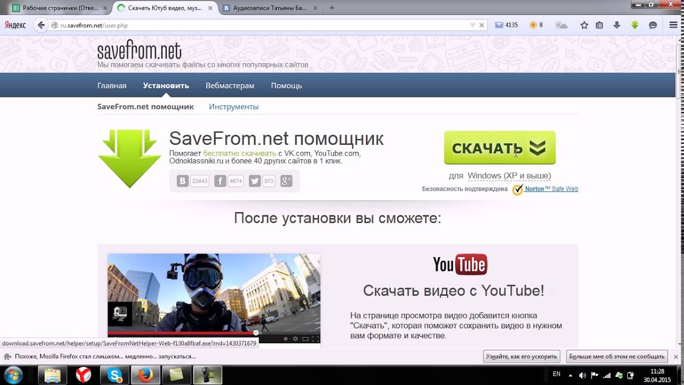Click the Firefox taskbar icon

coord(145,375)
